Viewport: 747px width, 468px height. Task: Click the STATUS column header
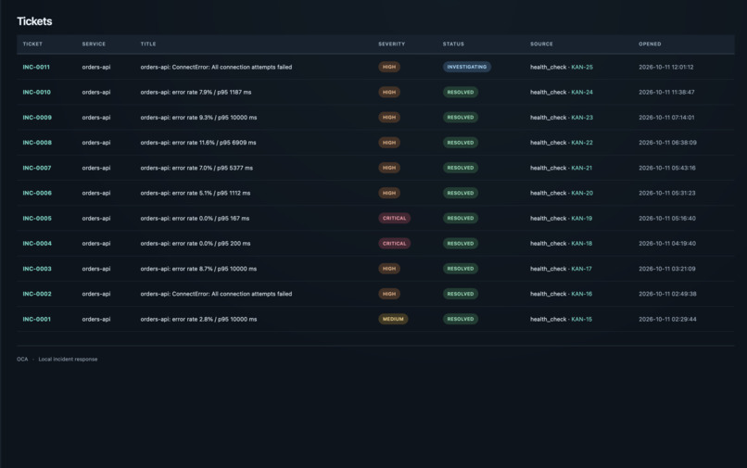coord(453,44)
